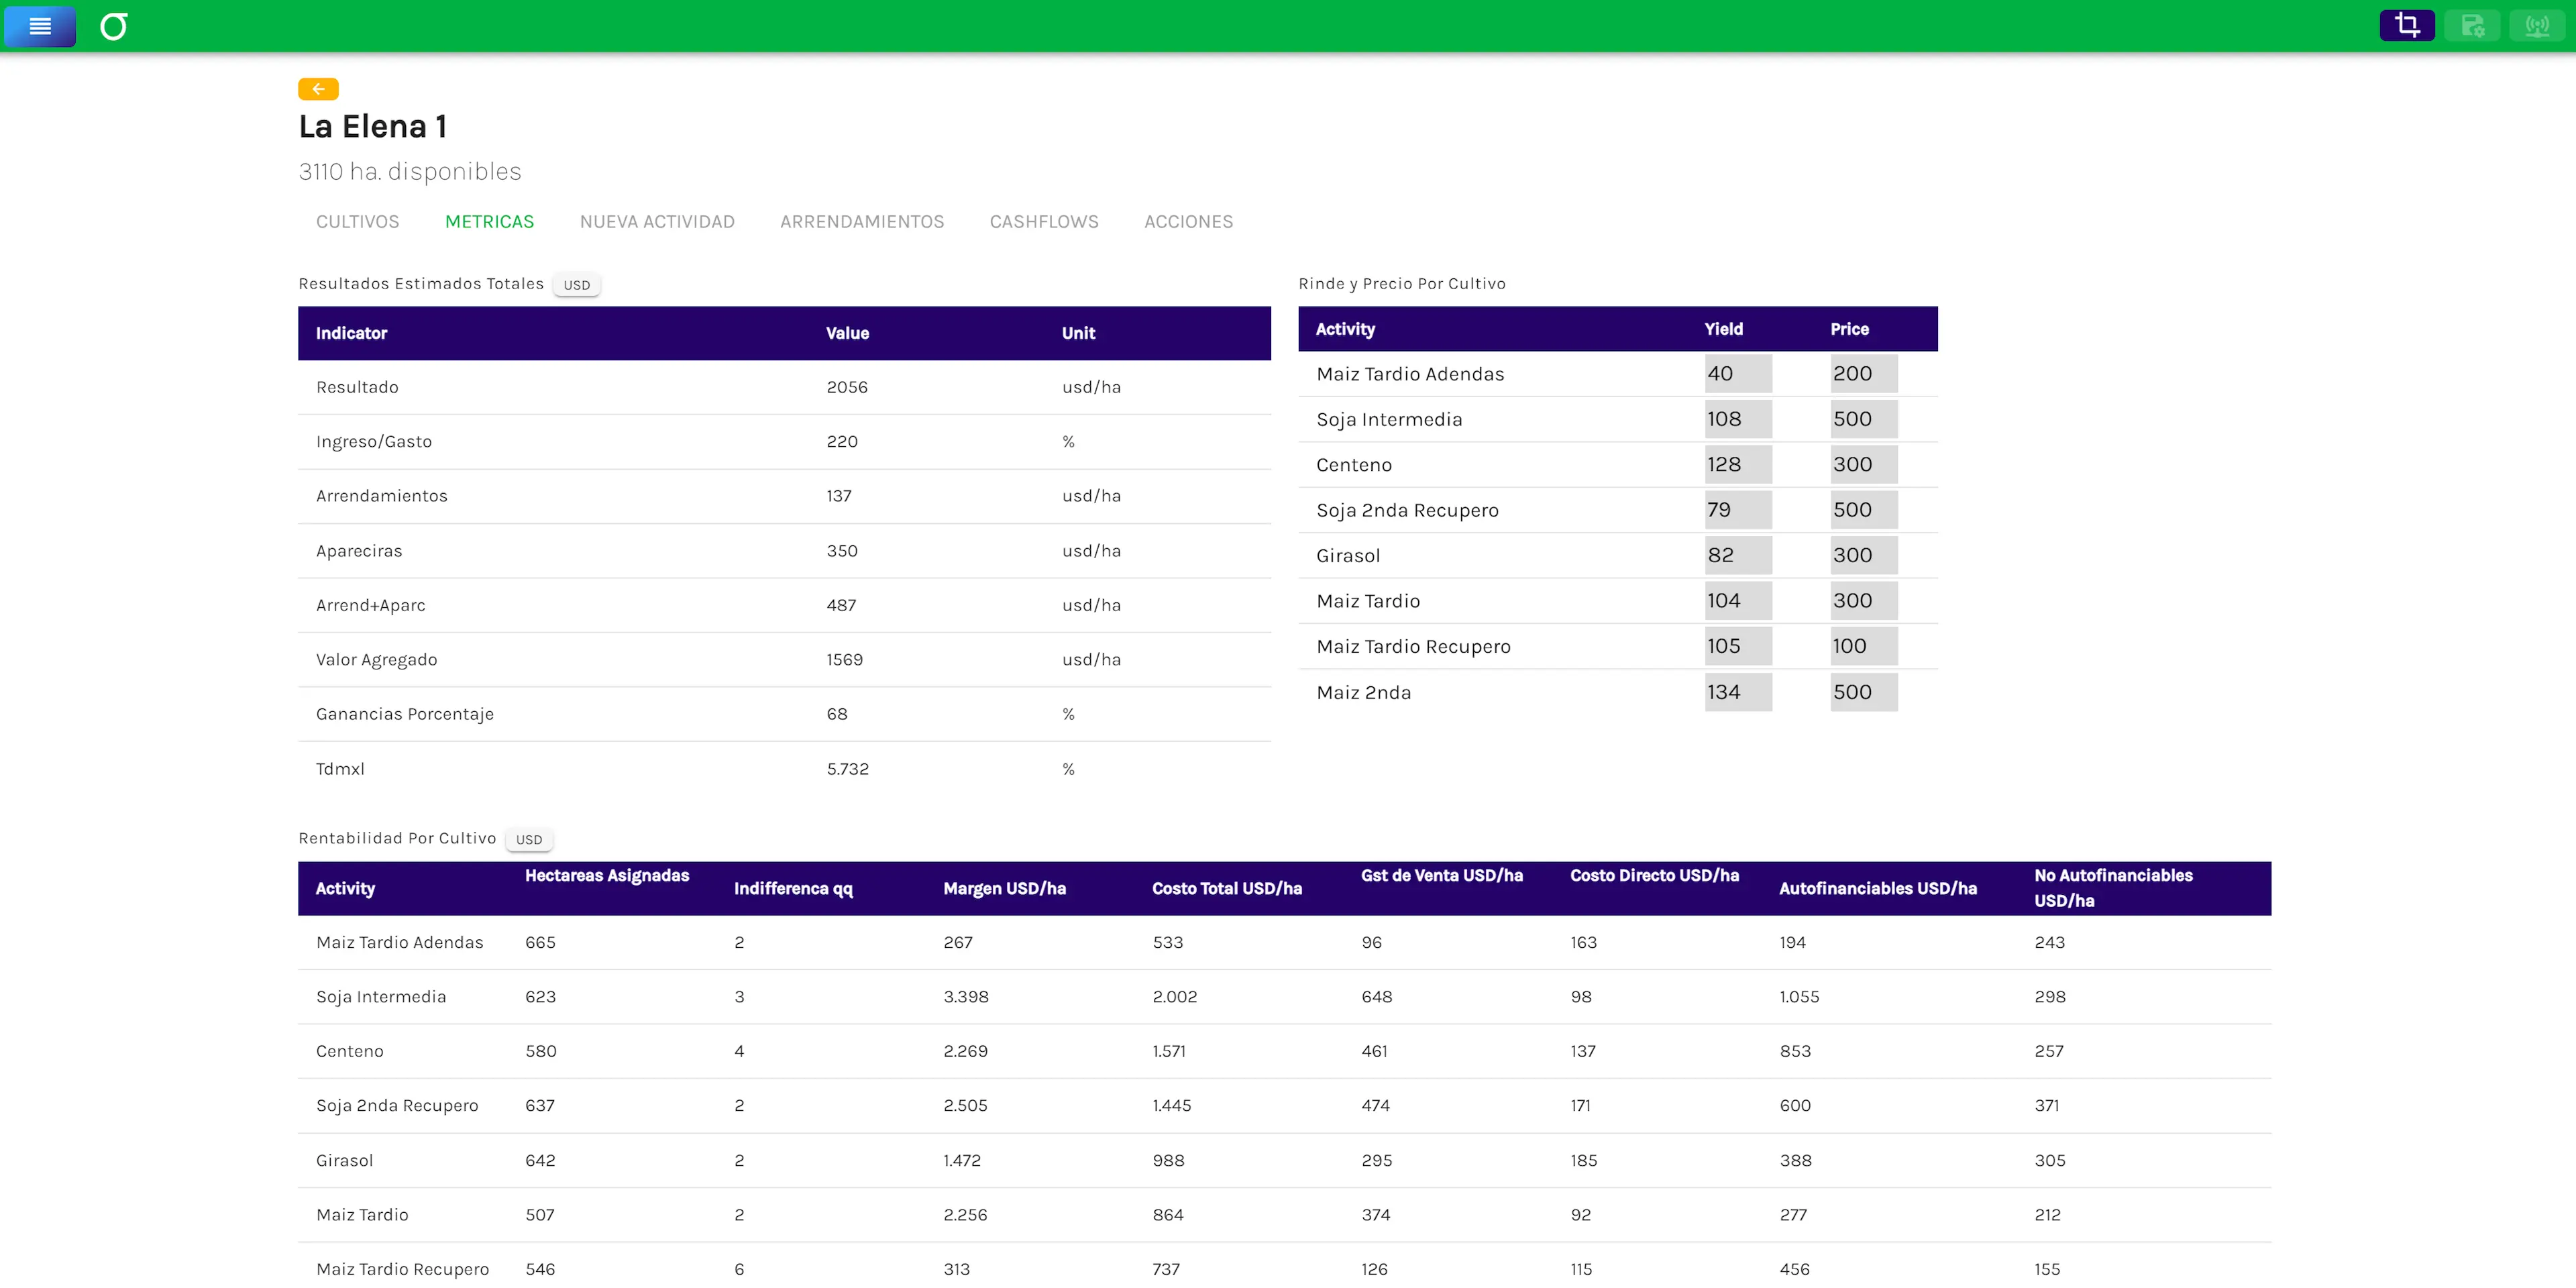
Task: Toggle USD currency for Rentabilidad Por Cultivo
Action: tap(528, 840)
